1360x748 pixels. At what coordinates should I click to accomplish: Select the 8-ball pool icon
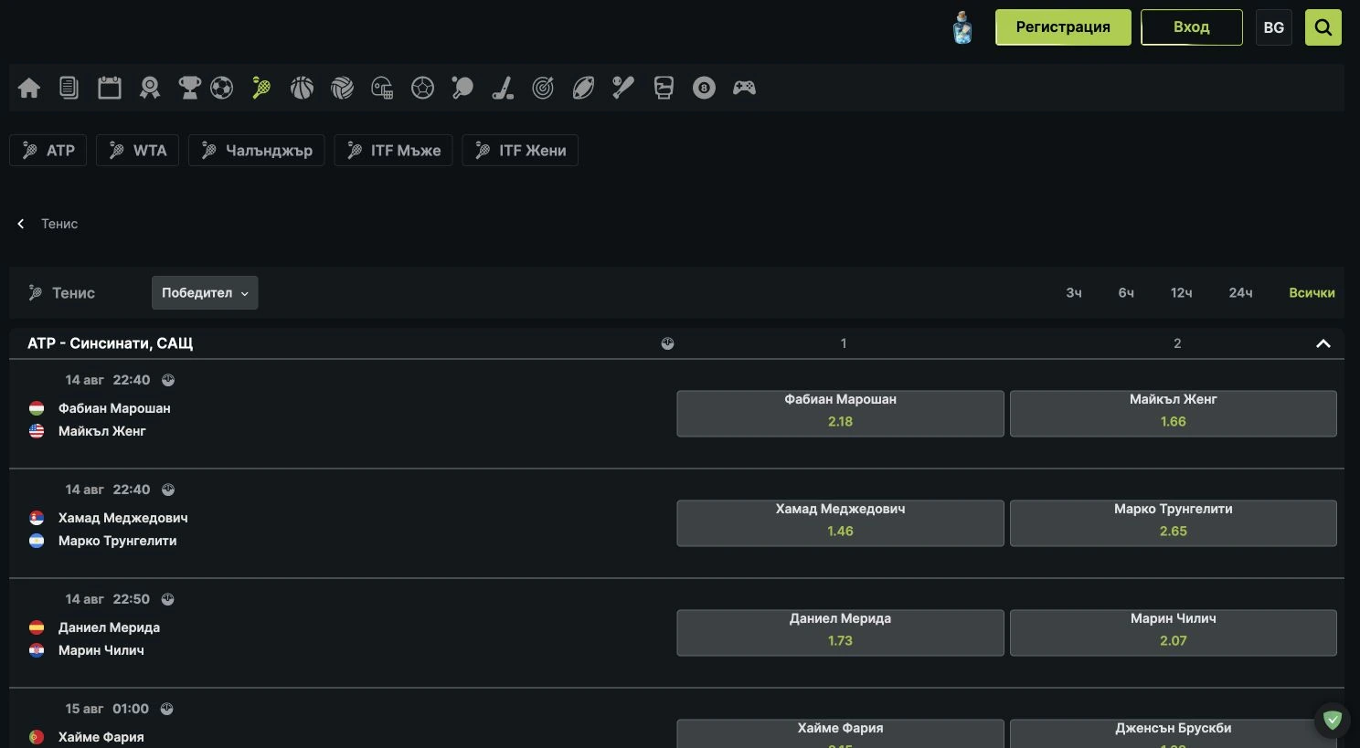[704, 88]
